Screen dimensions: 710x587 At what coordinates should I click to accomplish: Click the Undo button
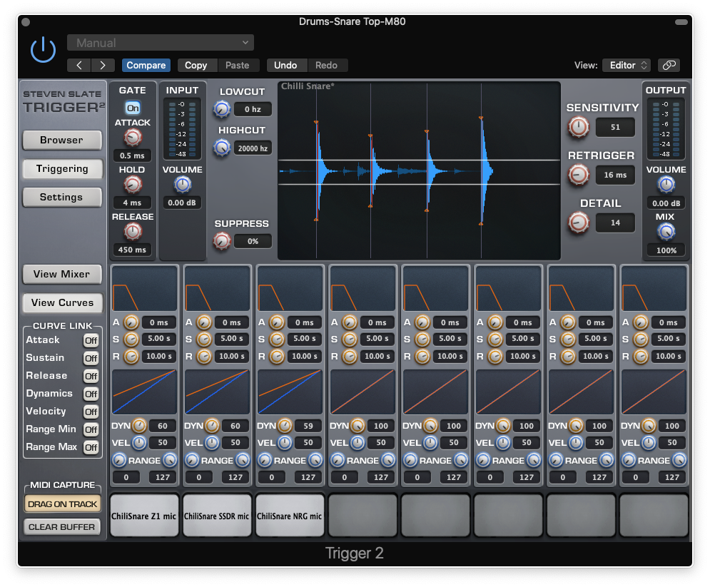tap(286, 65)
